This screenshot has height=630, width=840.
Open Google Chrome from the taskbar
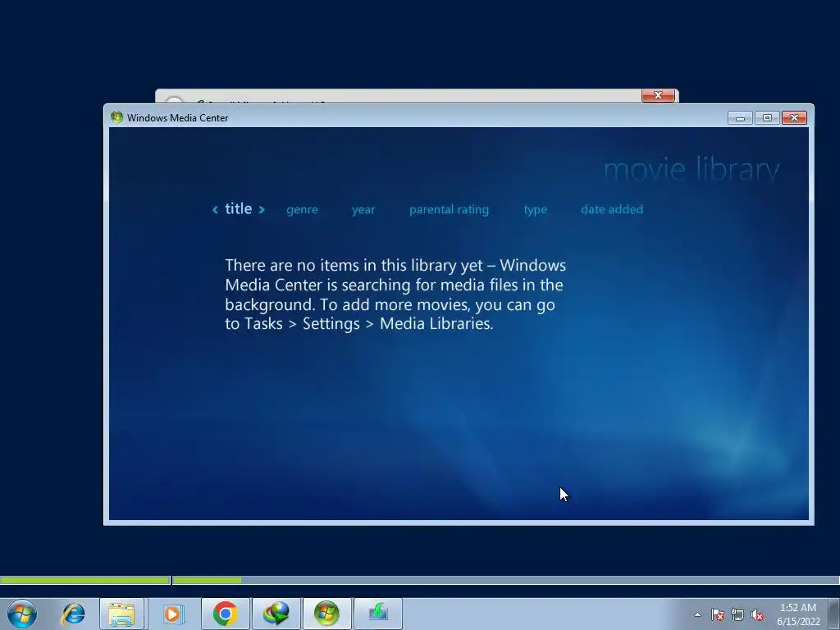pyautogui.click(x=225, y=614)
